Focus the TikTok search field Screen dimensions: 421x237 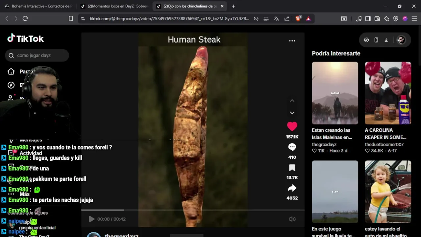pos(37,55)
